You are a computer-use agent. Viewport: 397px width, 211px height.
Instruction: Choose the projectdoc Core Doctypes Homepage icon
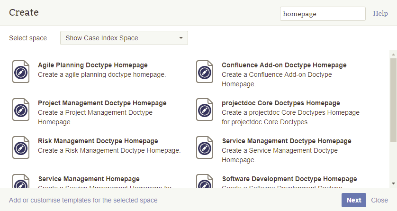coord(204,110)
